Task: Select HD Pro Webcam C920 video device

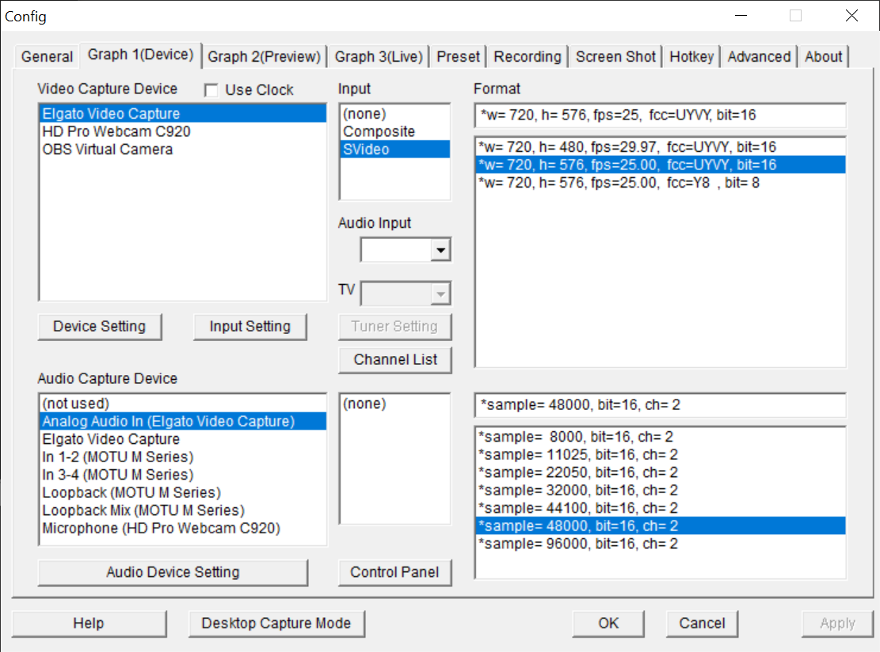Action: point(183,132)
